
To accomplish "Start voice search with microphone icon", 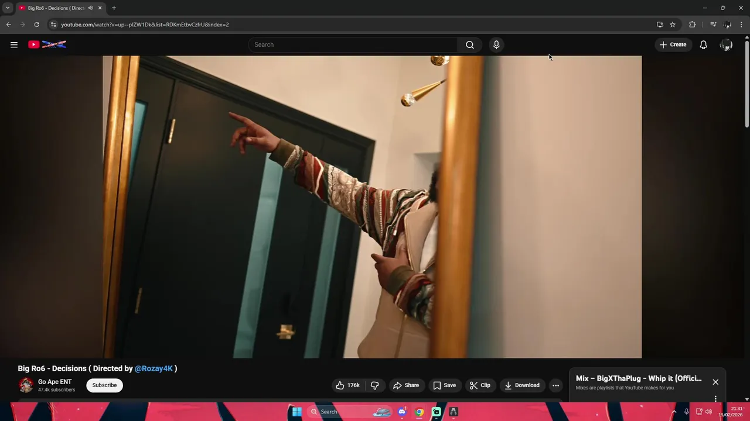I will 496,44.
